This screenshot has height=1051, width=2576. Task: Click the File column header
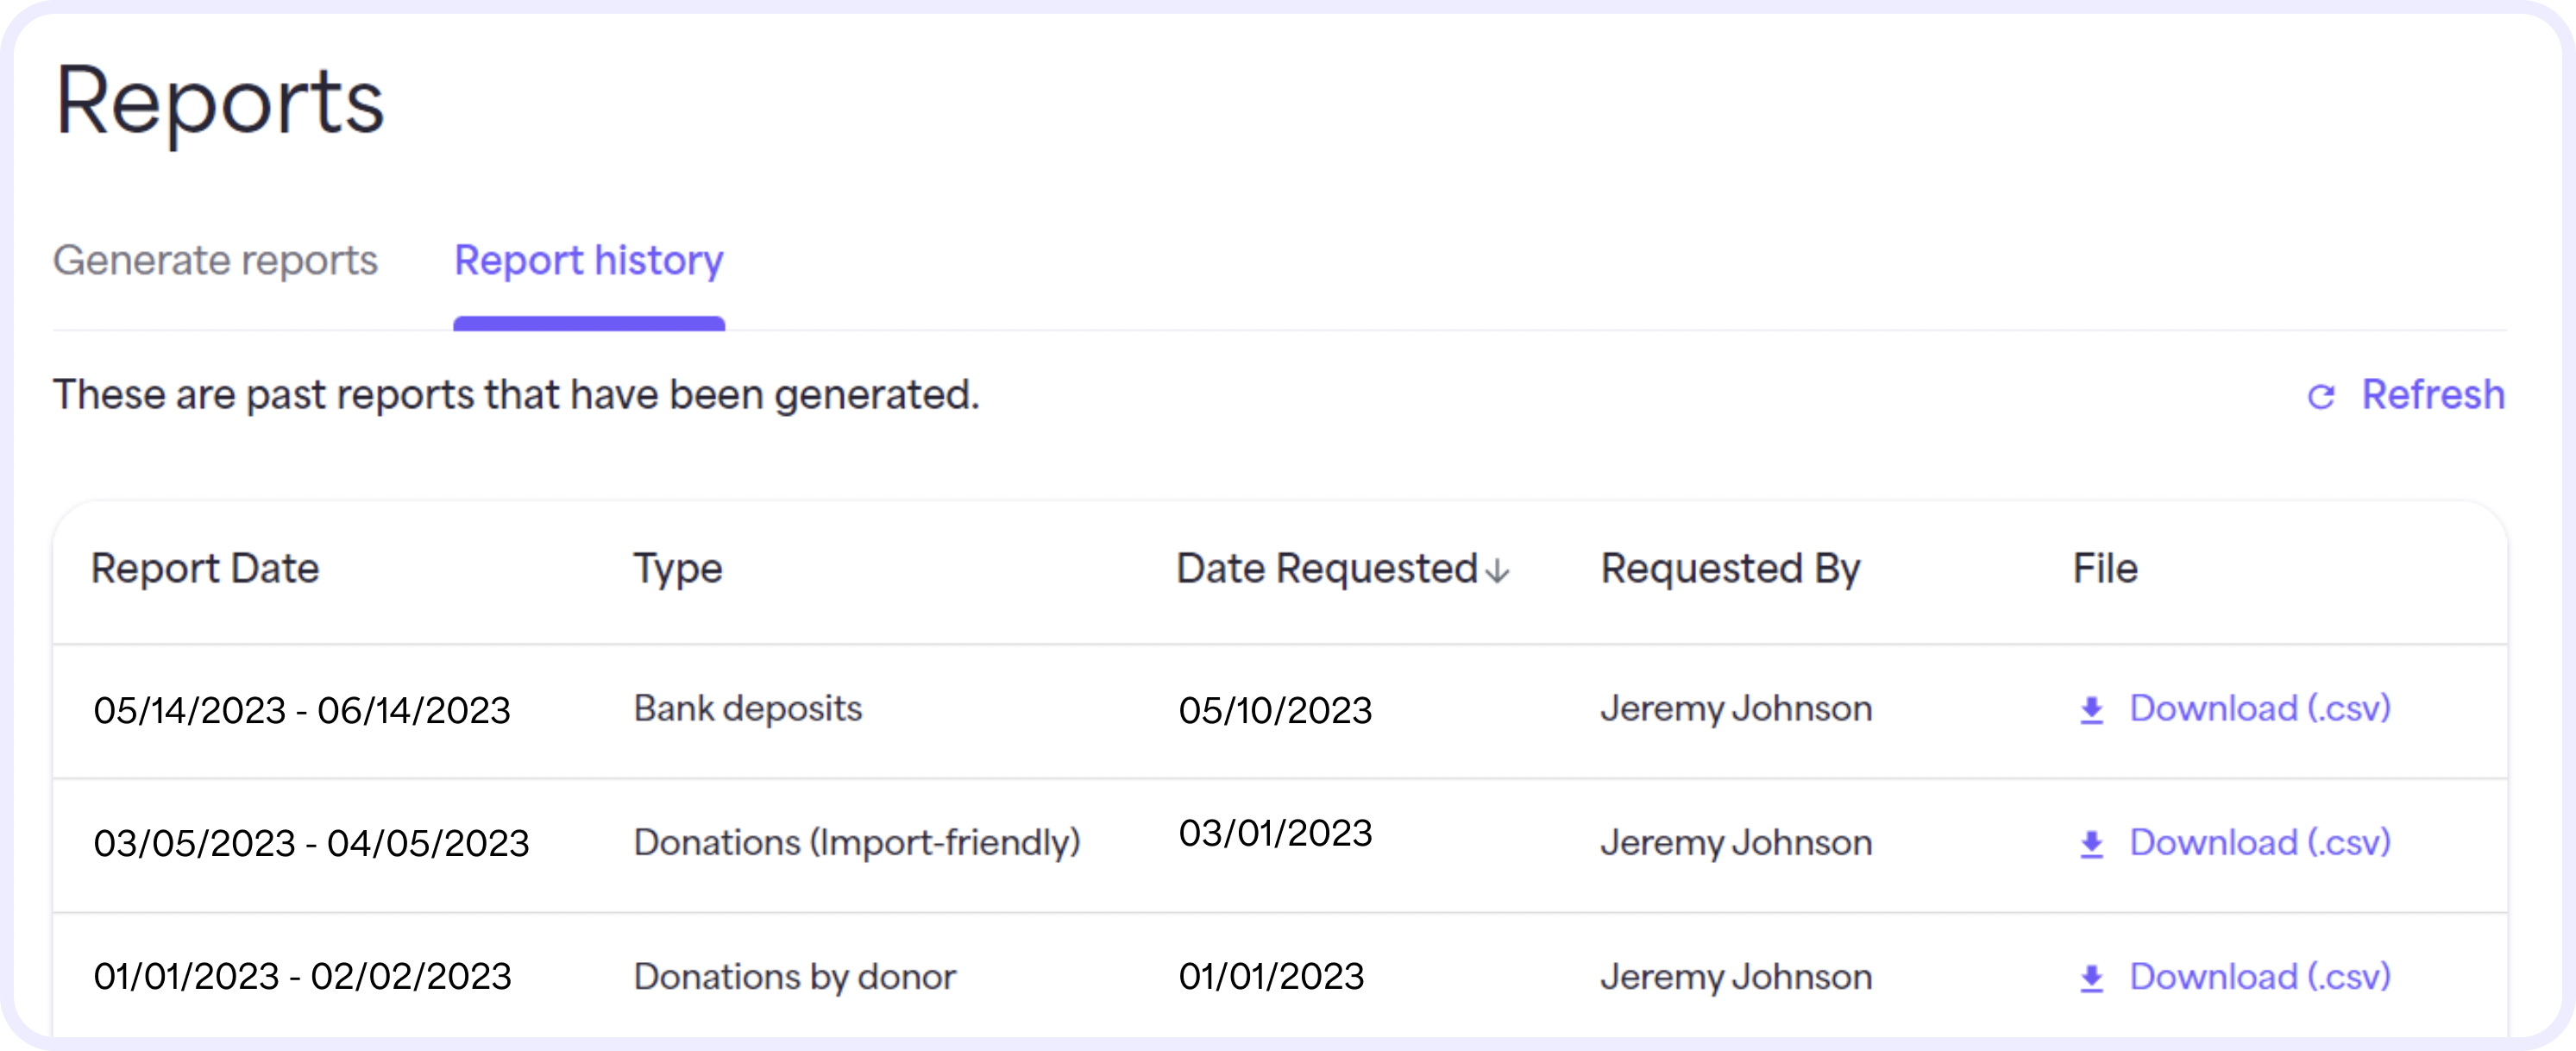[2105, 569]
